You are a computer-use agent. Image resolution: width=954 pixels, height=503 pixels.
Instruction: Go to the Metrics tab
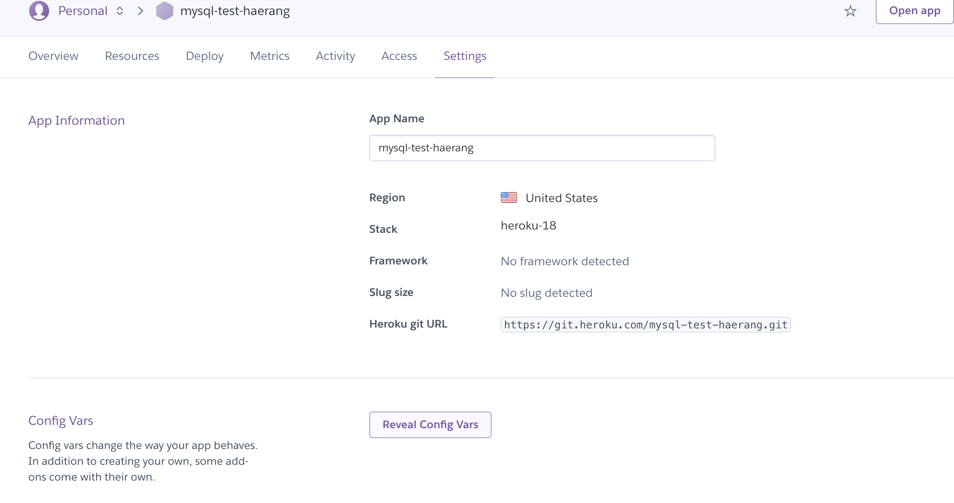269,56
